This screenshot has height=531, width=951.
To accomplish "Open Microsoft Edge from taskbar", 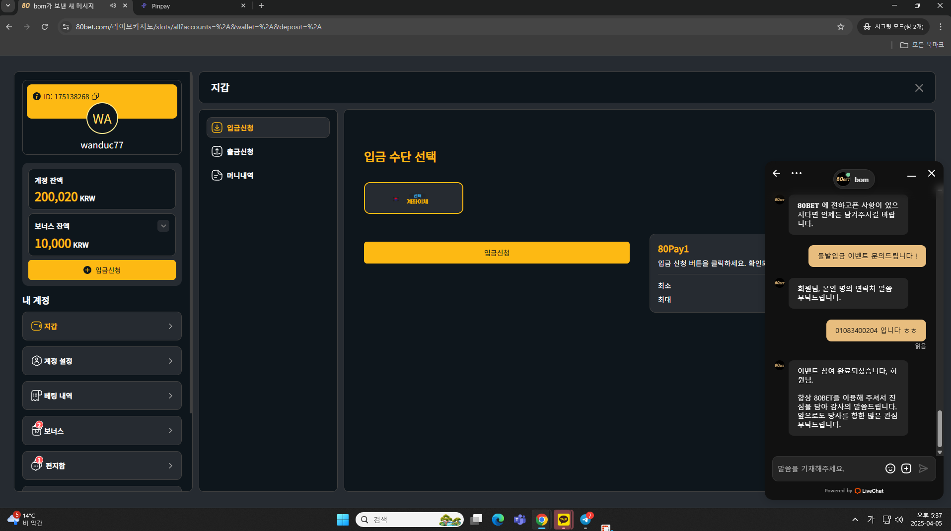I will (x=498, y=520).
